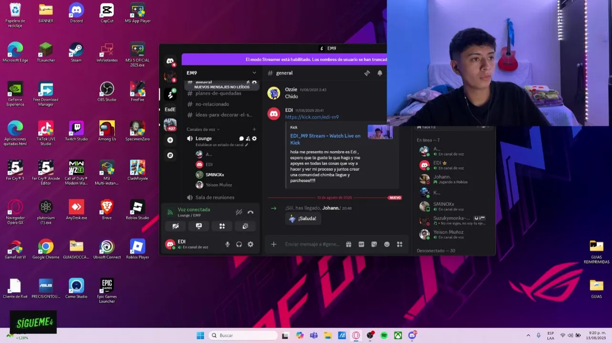
Task: Toggle noise suppression in voice panel
Action: (x=239, y=212)
